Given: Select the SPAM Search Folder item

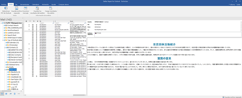Looking at the screenshot, I should coord(15,38).
